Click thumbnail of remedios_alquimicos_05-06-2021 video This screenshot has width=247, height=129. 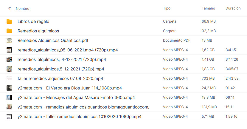tap(9, 50)
